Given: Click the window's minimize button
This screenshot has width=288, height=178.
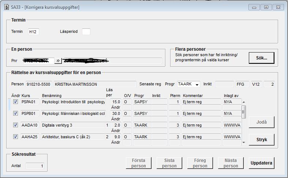Looking at the screenshot, I should [x=254, y=7].
